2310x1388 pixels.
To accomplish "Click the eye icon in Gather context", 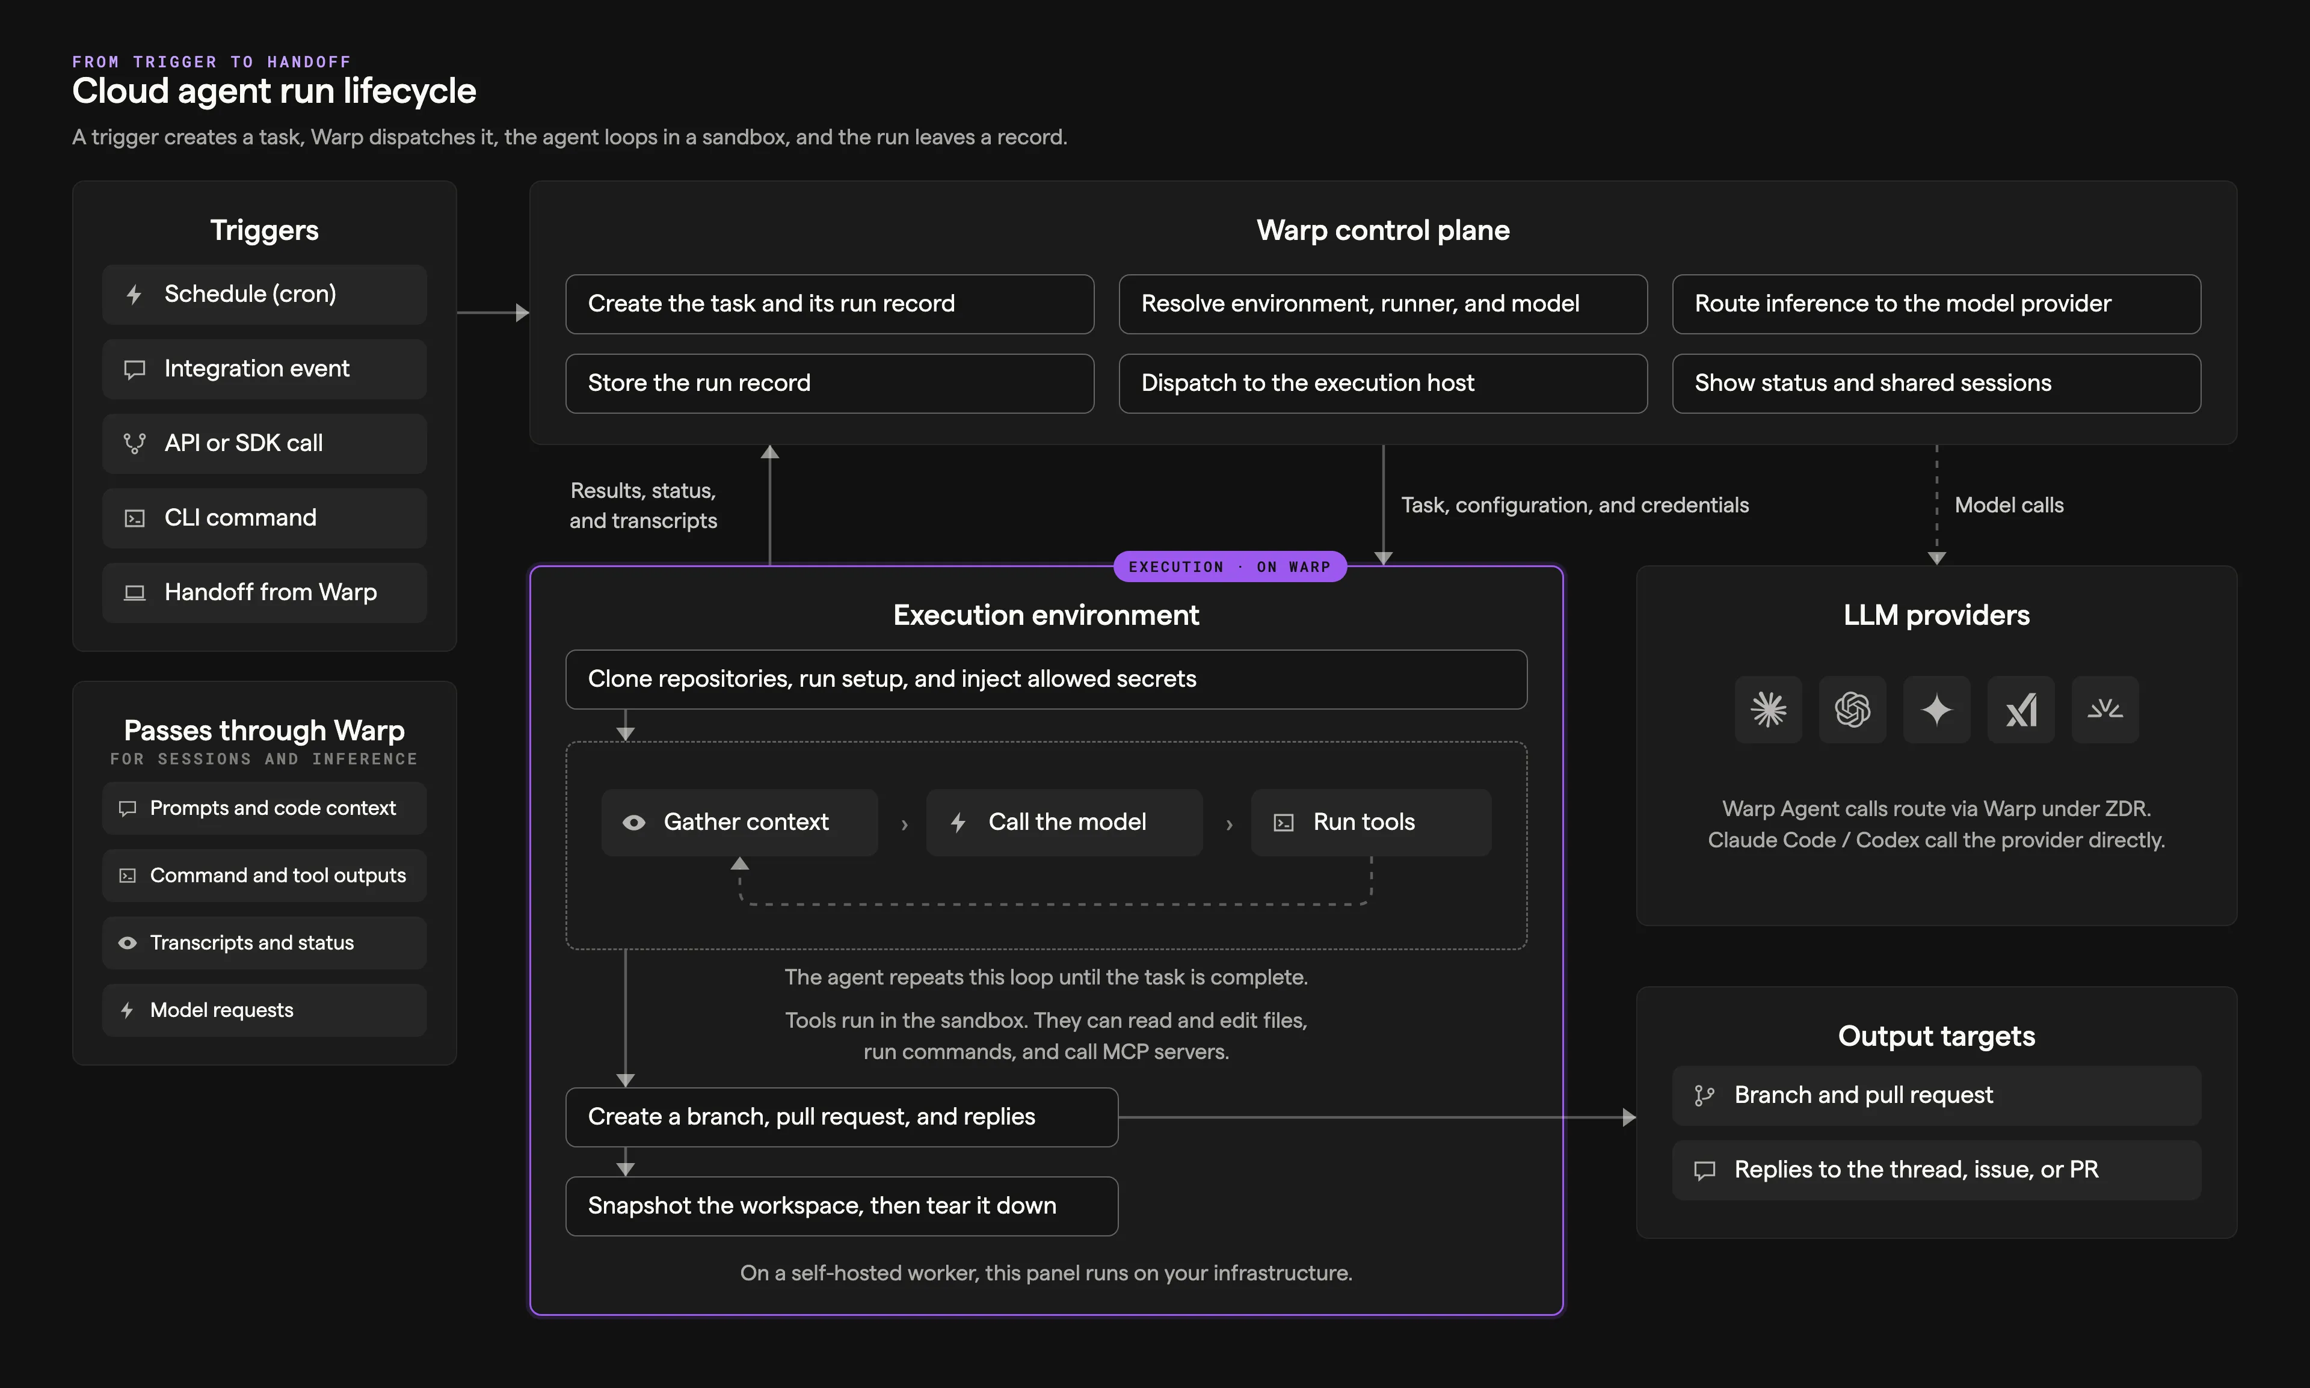I will click(633, 823).
